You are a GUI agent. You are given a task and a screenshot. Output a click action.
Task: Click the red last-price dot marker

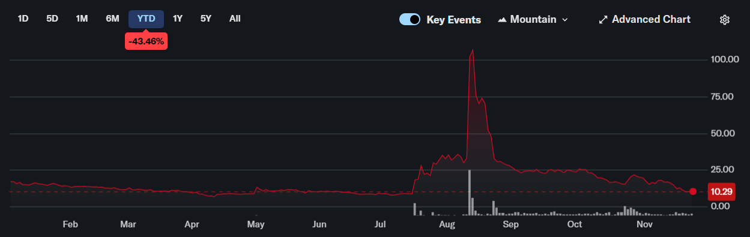[x=693, y=191]
